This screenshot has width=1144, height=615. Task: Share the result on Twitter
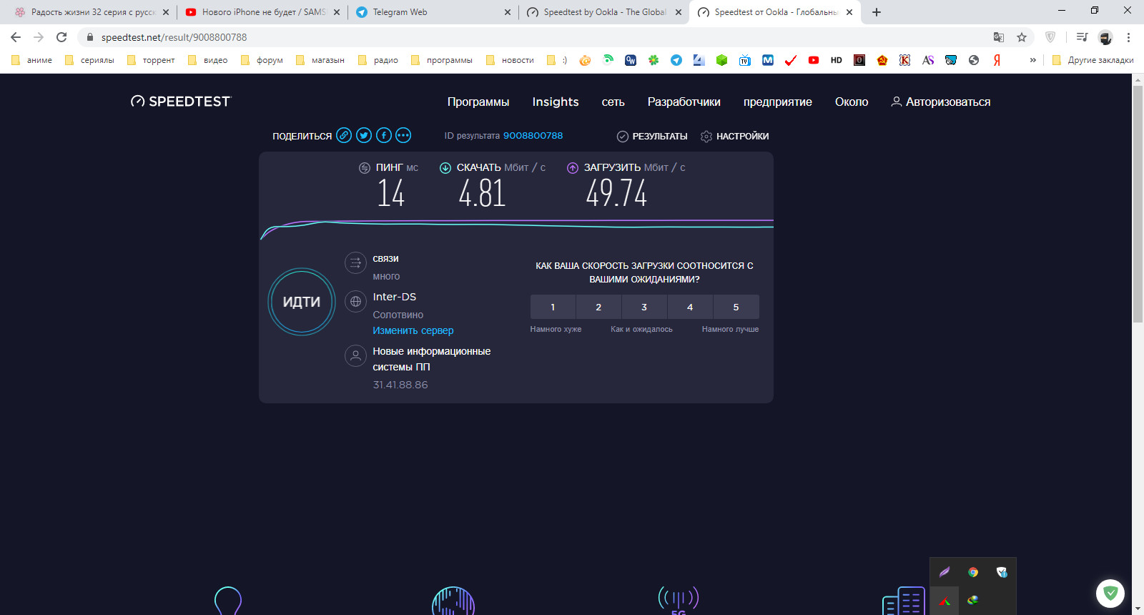pos(364,135)
